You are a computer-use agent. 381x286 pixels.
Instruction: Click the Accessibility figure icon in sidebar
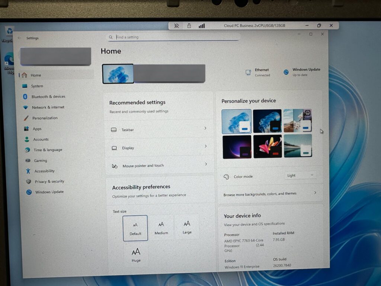[x=28, y=171]
